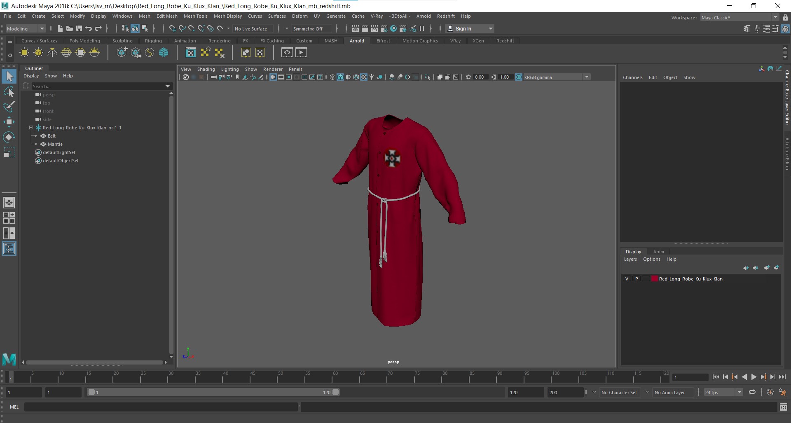Switch to the Rendering shelf tab
The width and height of the screenshot is (791, 423).
point(219,41)
